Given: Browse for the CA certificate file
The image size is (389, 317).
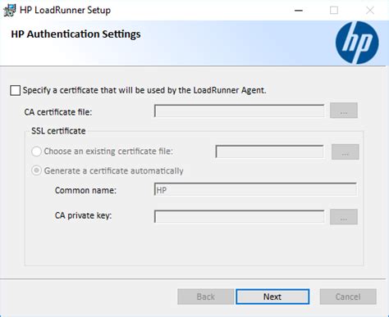Looking at the screenshot, I should [x=344, y=111].
